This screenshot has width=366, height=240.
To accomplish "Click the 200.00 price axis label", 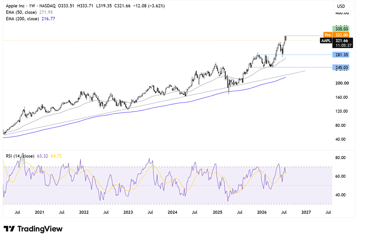I will tap(342, 83).
